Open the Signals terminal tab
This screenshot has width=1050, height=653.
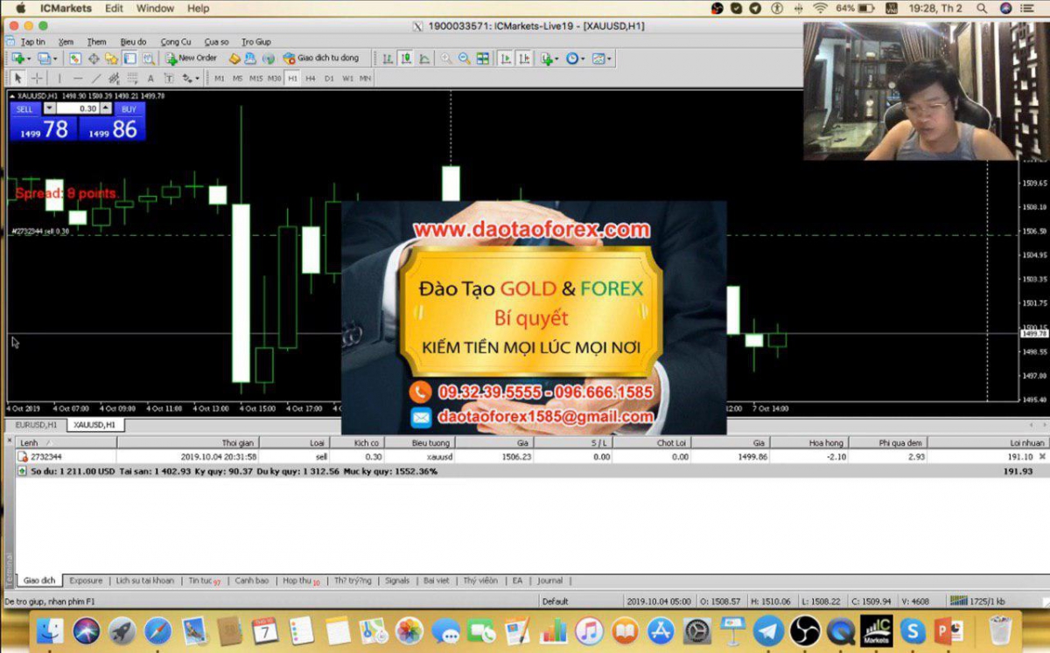[x=397, y=580]
